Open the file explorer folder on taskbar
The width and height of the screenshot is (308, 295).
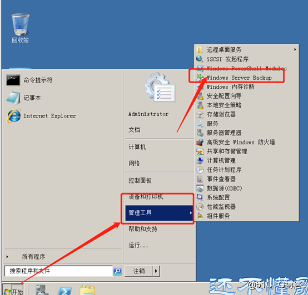click(87, 290)
